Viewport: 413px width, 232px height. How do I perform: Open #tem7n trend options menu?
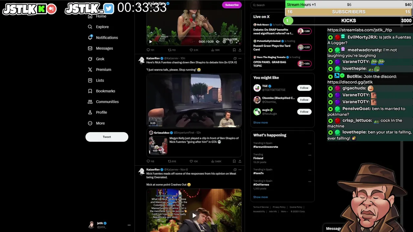pos(310,170)
